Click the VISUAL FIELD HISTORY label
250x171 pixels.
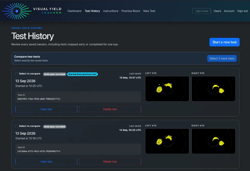[x=27, y=28]
